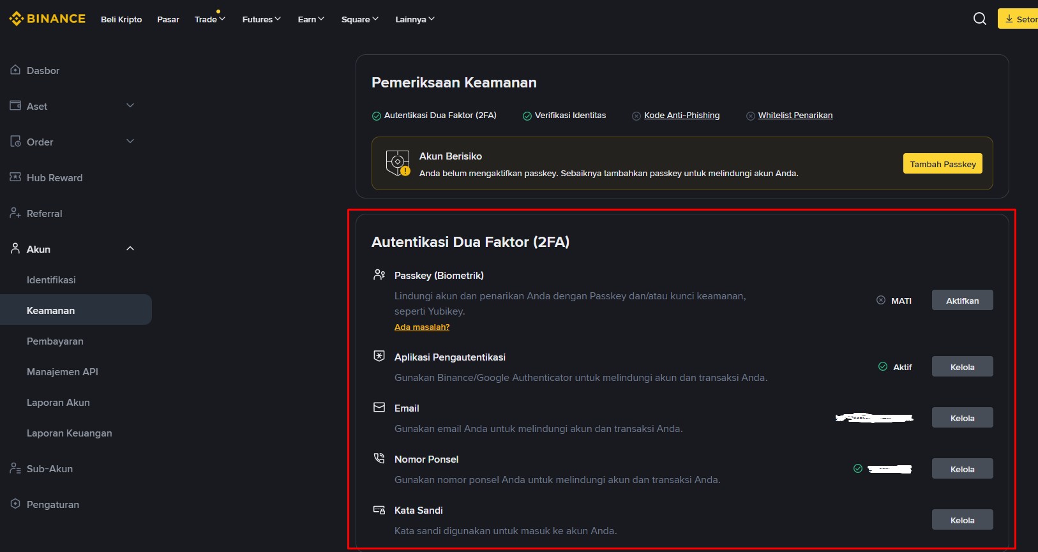1038x552 pixels.
Task: Open Laporan Akun in sidebar
Action: coord(58,402)
